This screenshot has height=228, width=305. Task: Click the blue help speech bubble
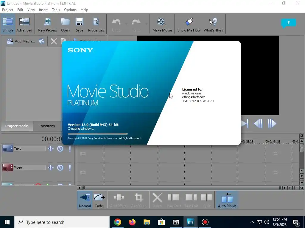[288, 23]
